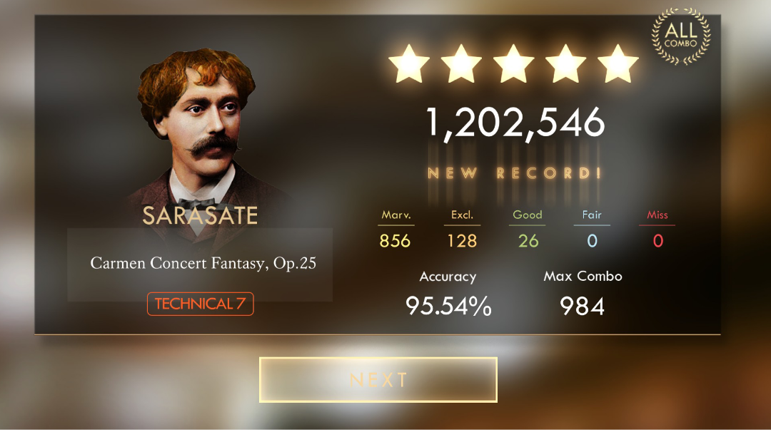Click the NEW RECORD! banner

coord(514,173)
